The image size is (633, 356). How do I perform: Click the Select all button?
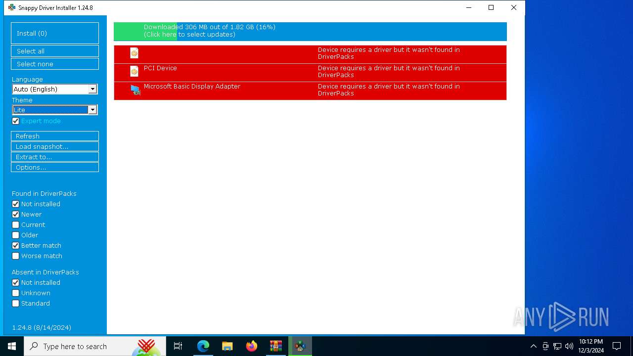pos(55,51)
